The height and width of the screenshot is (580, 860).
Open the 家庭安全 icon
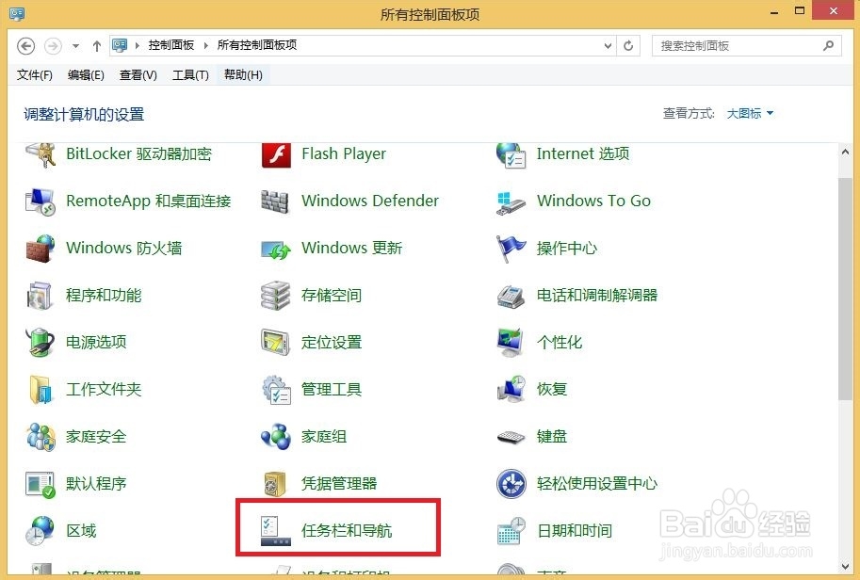(41, 437)
